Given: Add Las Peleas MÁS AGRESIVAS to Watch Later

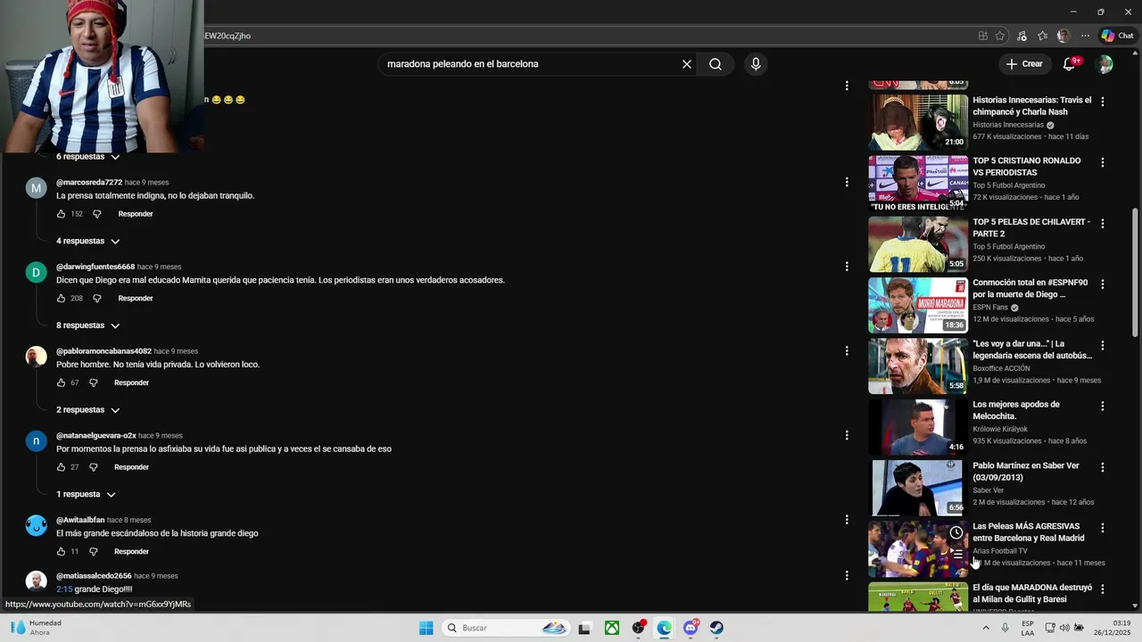Looking at the screenshot, I should point(956,532).
